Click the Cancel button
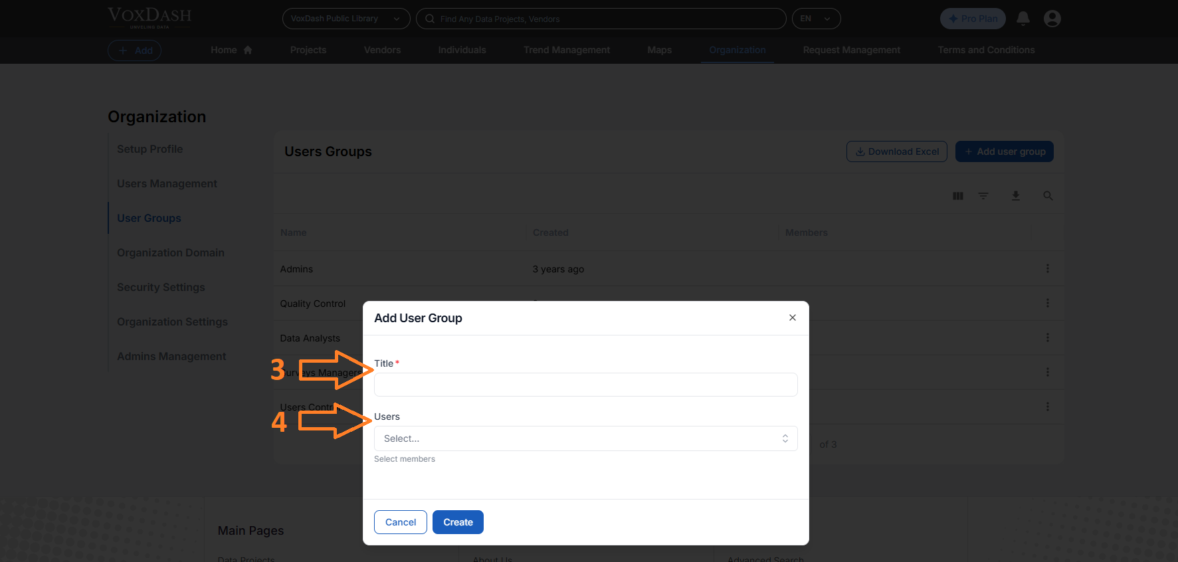Viewport: 1178px width, 562px height. tap(401, 522)
